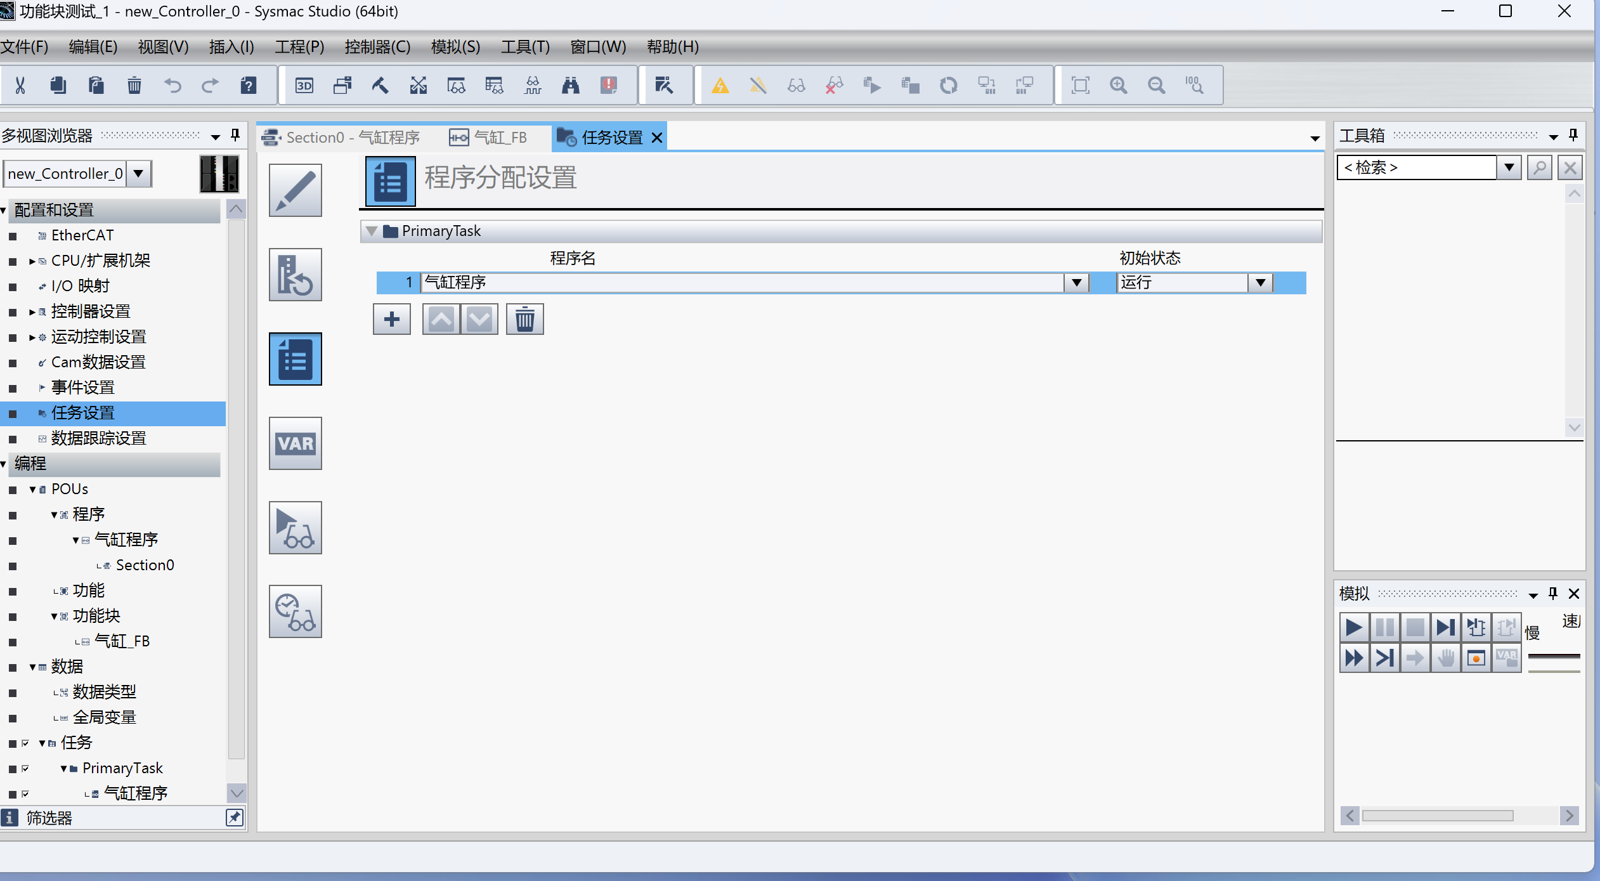1600x881 pixels.
Task: Click the 3D view toolbar icon
Action: pyautogui.click(x=304, y=85)
